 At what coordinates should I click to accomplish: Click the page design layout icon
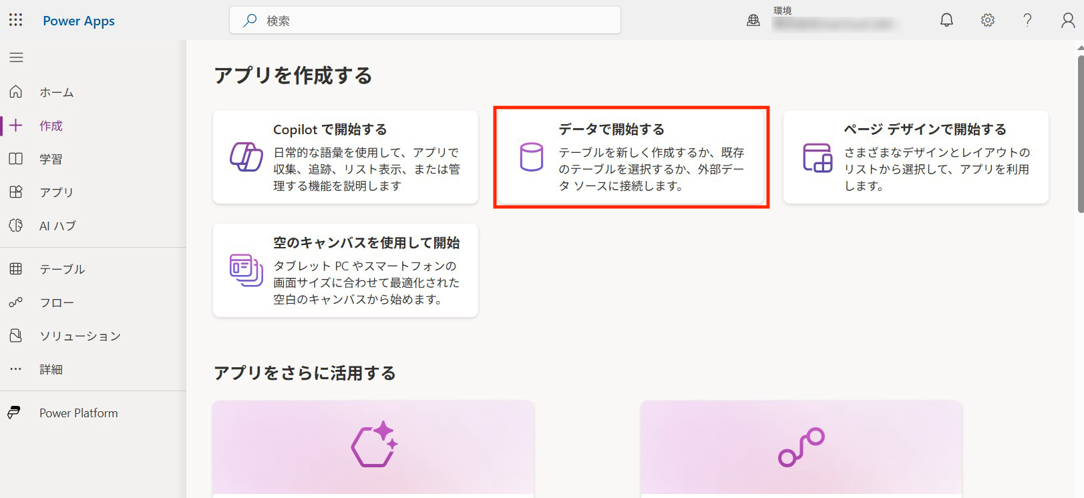(818, 158)
